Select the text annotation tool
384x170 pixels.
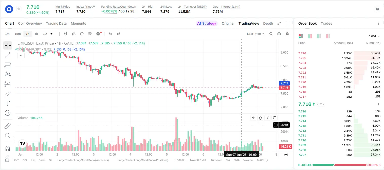point(8,103)
